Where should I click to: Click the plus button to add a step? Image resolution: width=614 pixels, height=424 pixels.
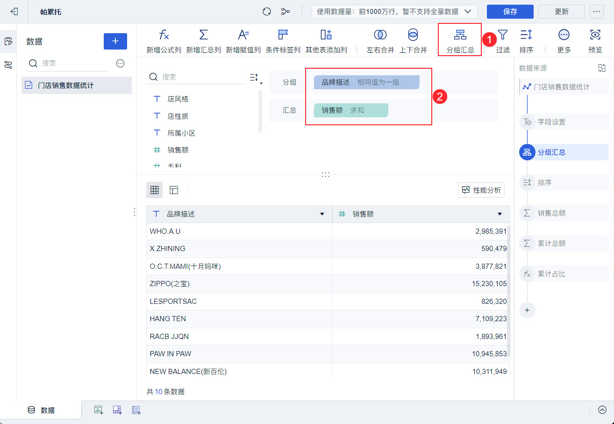[527, 310]
